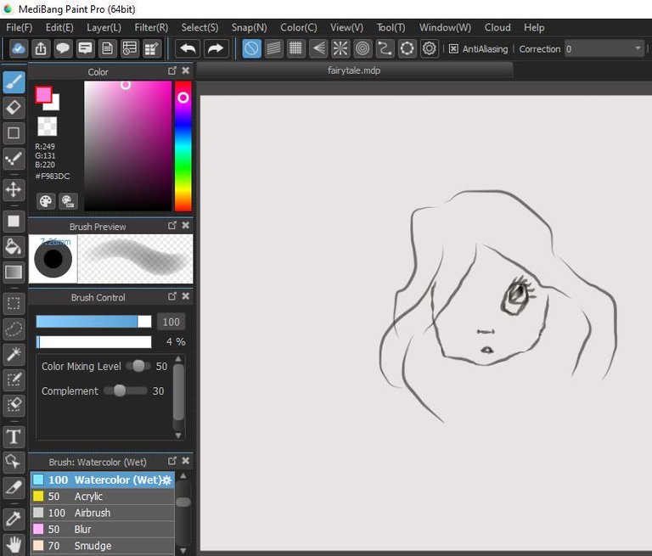Open the Select menu
Screen dimensions: 652x556
[200, 27]
